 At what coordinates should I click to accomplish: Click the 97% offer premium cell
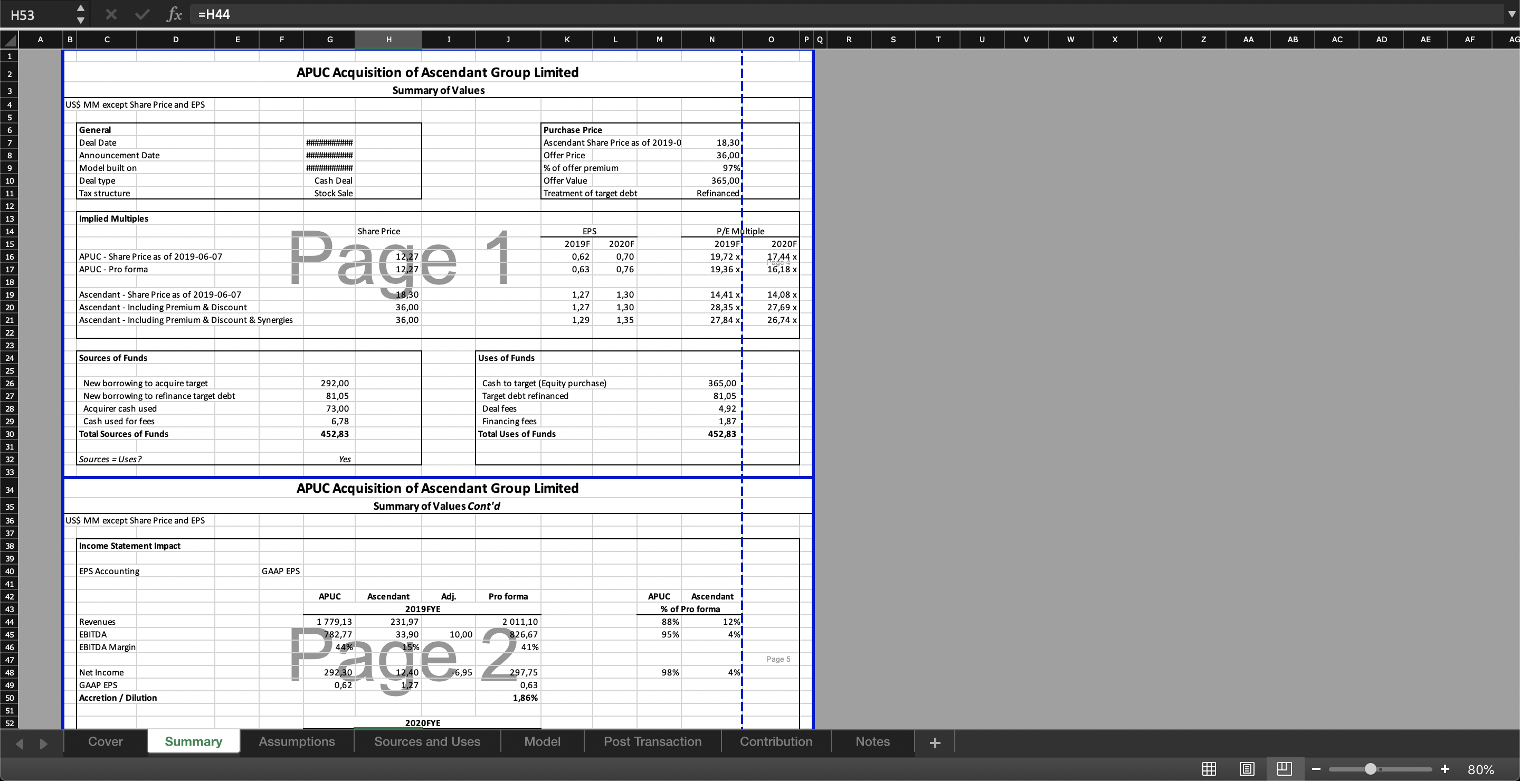711,168
